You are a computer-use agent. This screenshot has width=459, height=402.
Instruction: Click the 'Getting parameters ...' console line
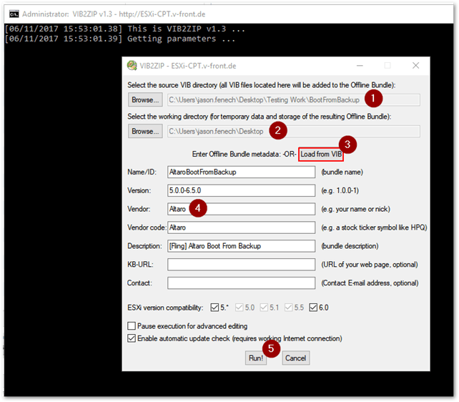coord(181,39)
